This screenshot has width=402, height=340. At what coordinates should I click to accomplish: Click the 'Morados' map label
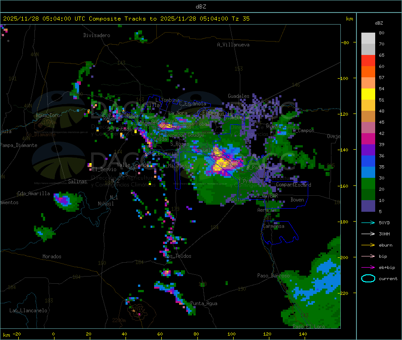(x=52, y=256)
